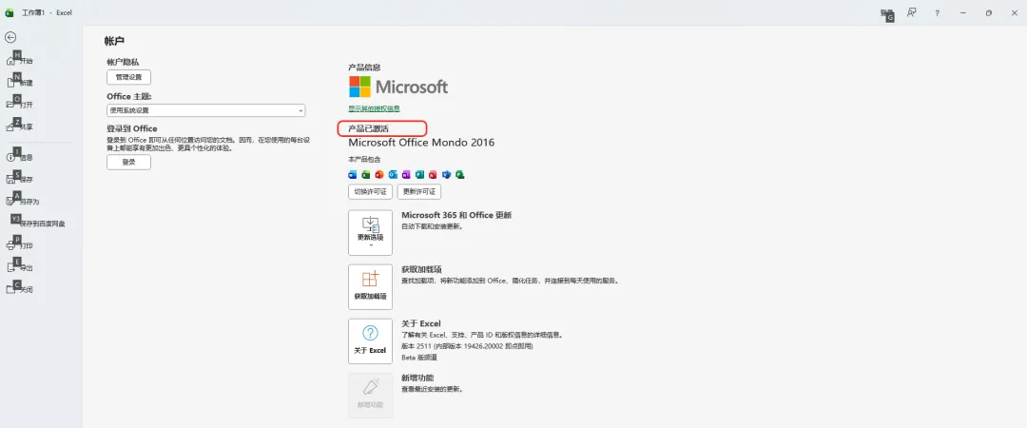
Task: Click the 共享 share icon in sidebar
Action: tap(10, 127)
